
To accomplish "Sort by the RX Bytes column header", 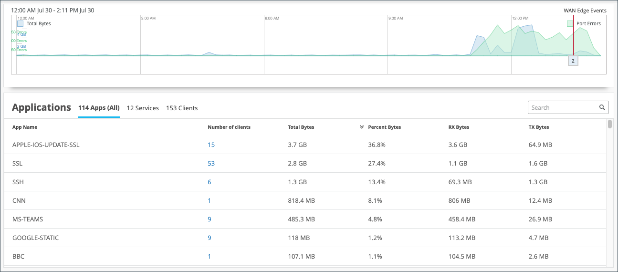I will click(x=455, y=127).
